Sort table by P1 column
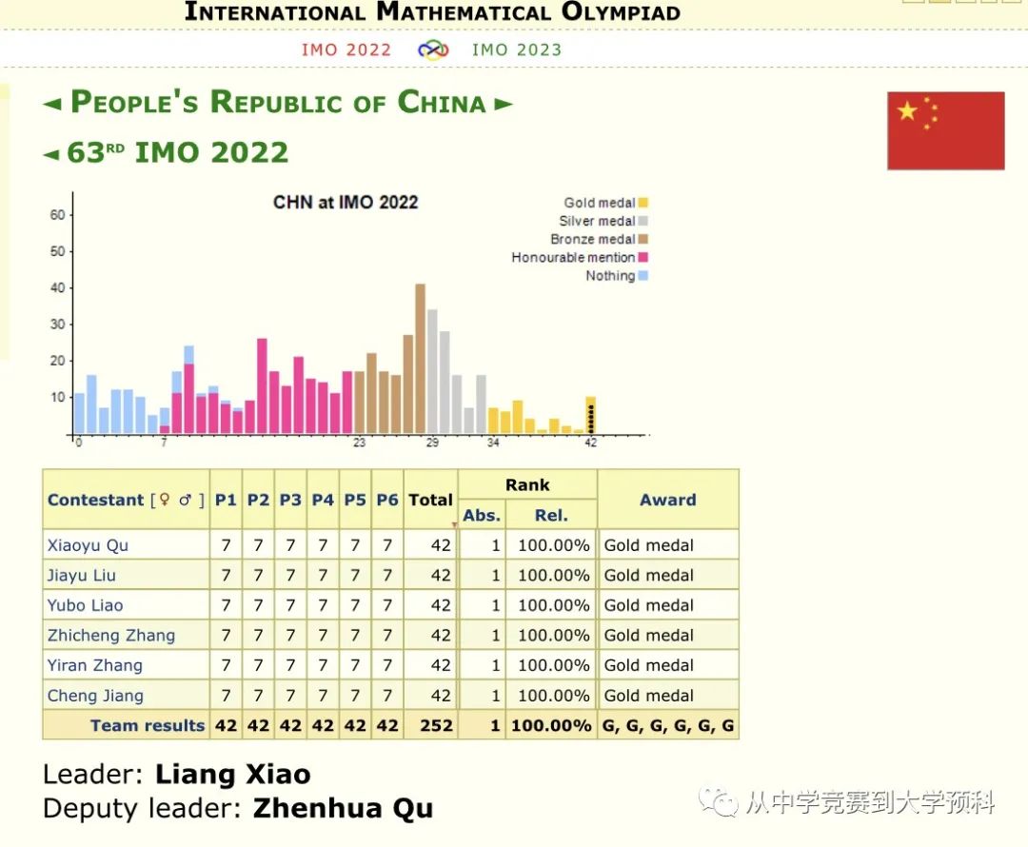The width and height of the screenshot is (1028, 847). (x=226, y=500)
